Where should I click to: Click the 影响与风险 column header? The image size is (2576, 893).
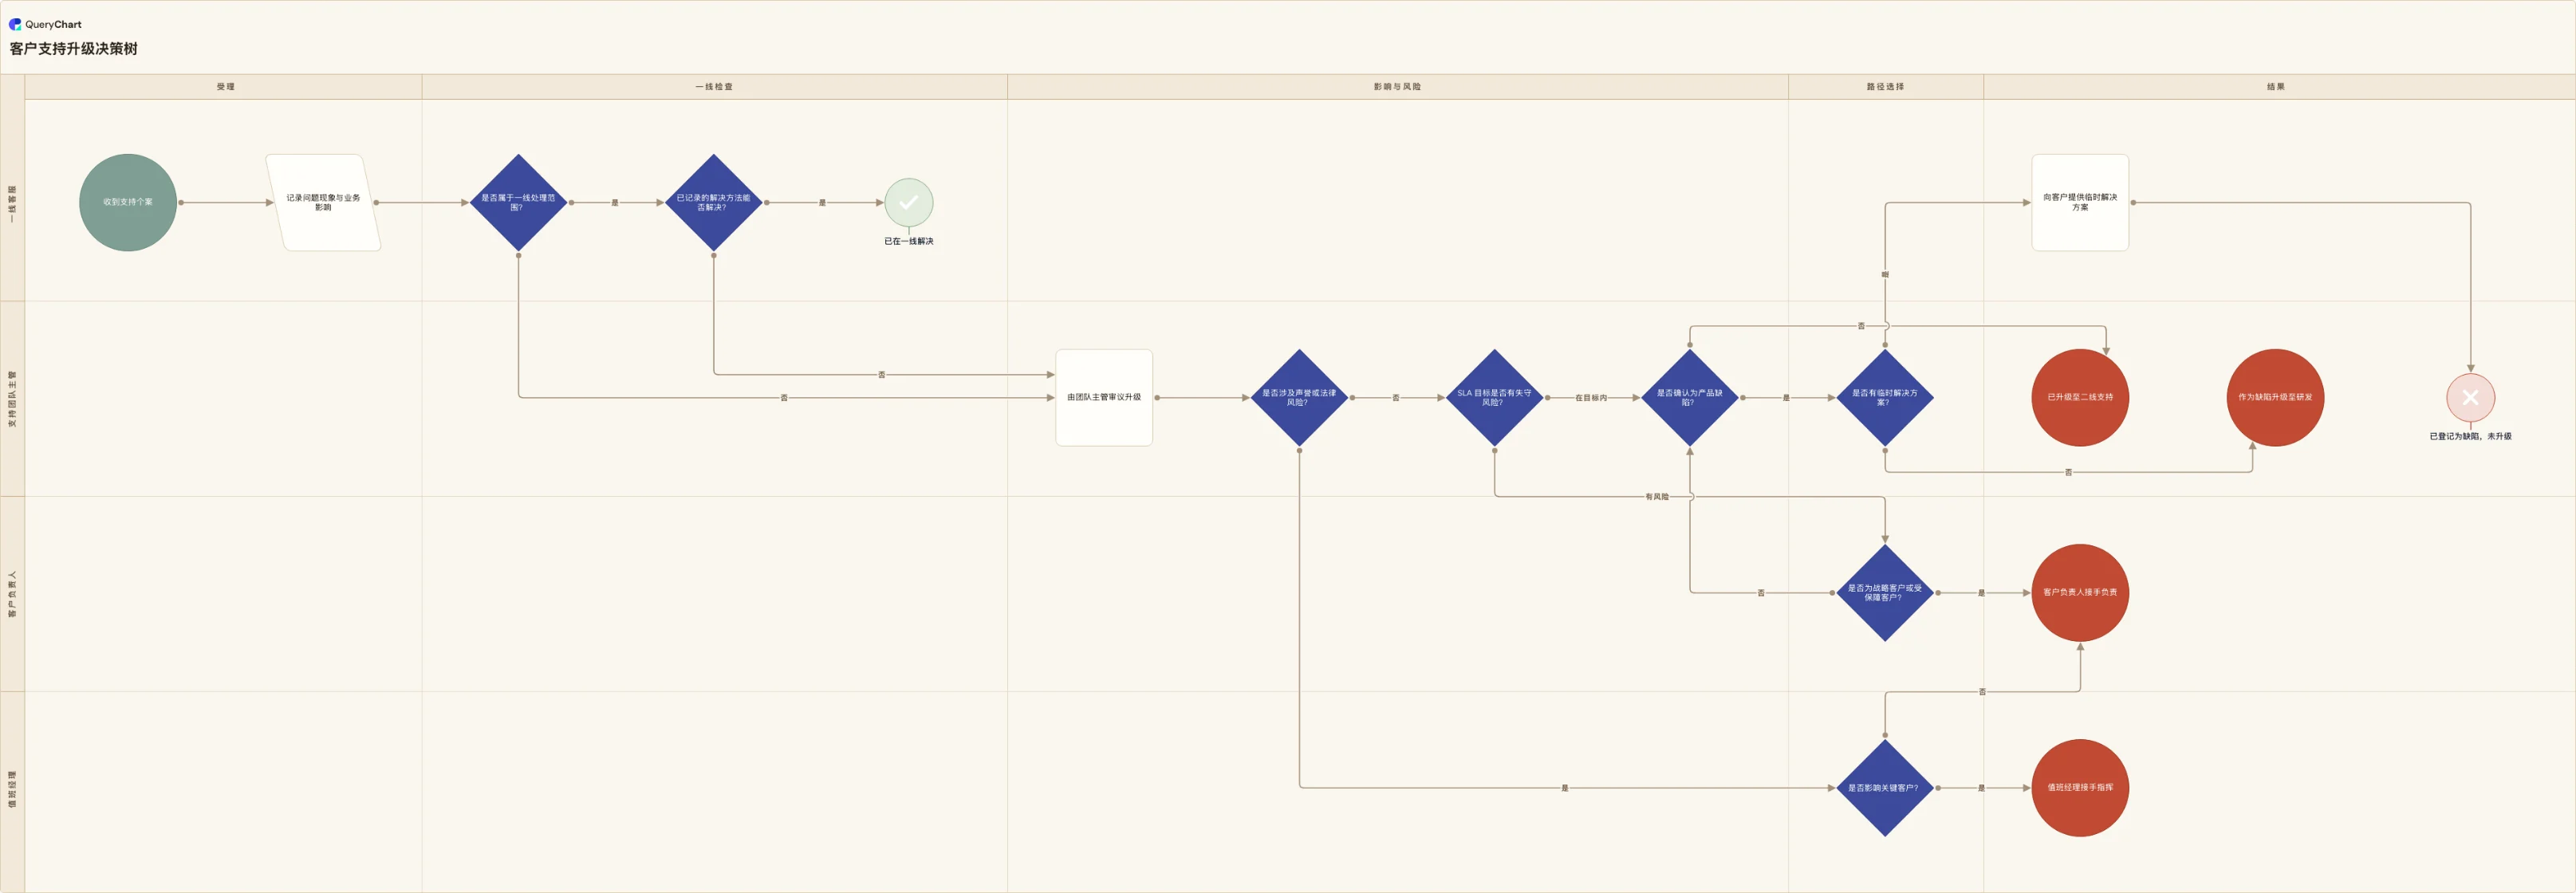[x=1397, y=87]
